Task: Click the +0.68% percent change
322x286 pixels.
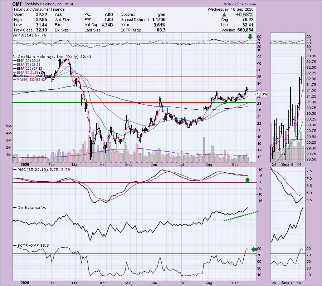Action: pos(244,15)
